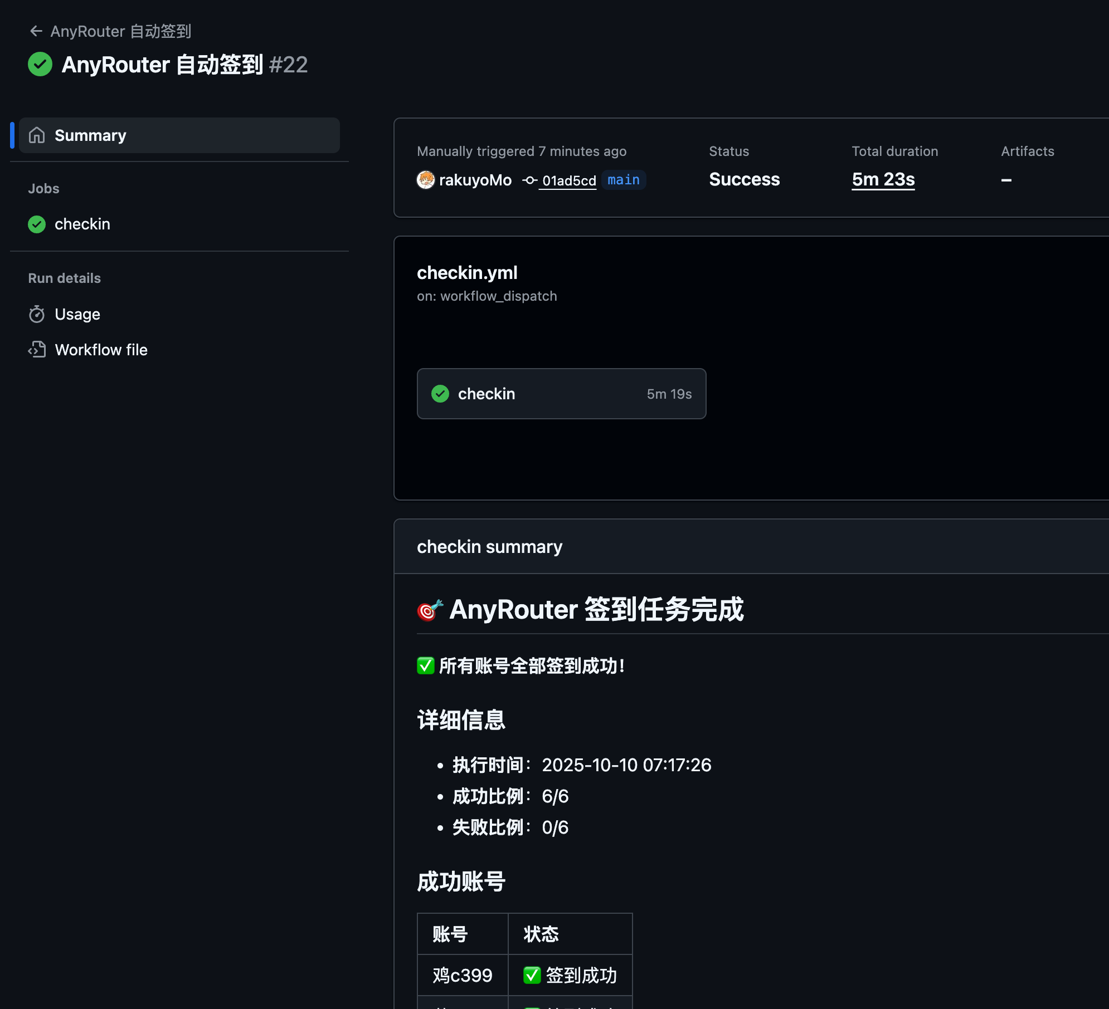Click the 5m 19s duration on checkin card
The image size is (1109, 1009).
tap(669, 394)
